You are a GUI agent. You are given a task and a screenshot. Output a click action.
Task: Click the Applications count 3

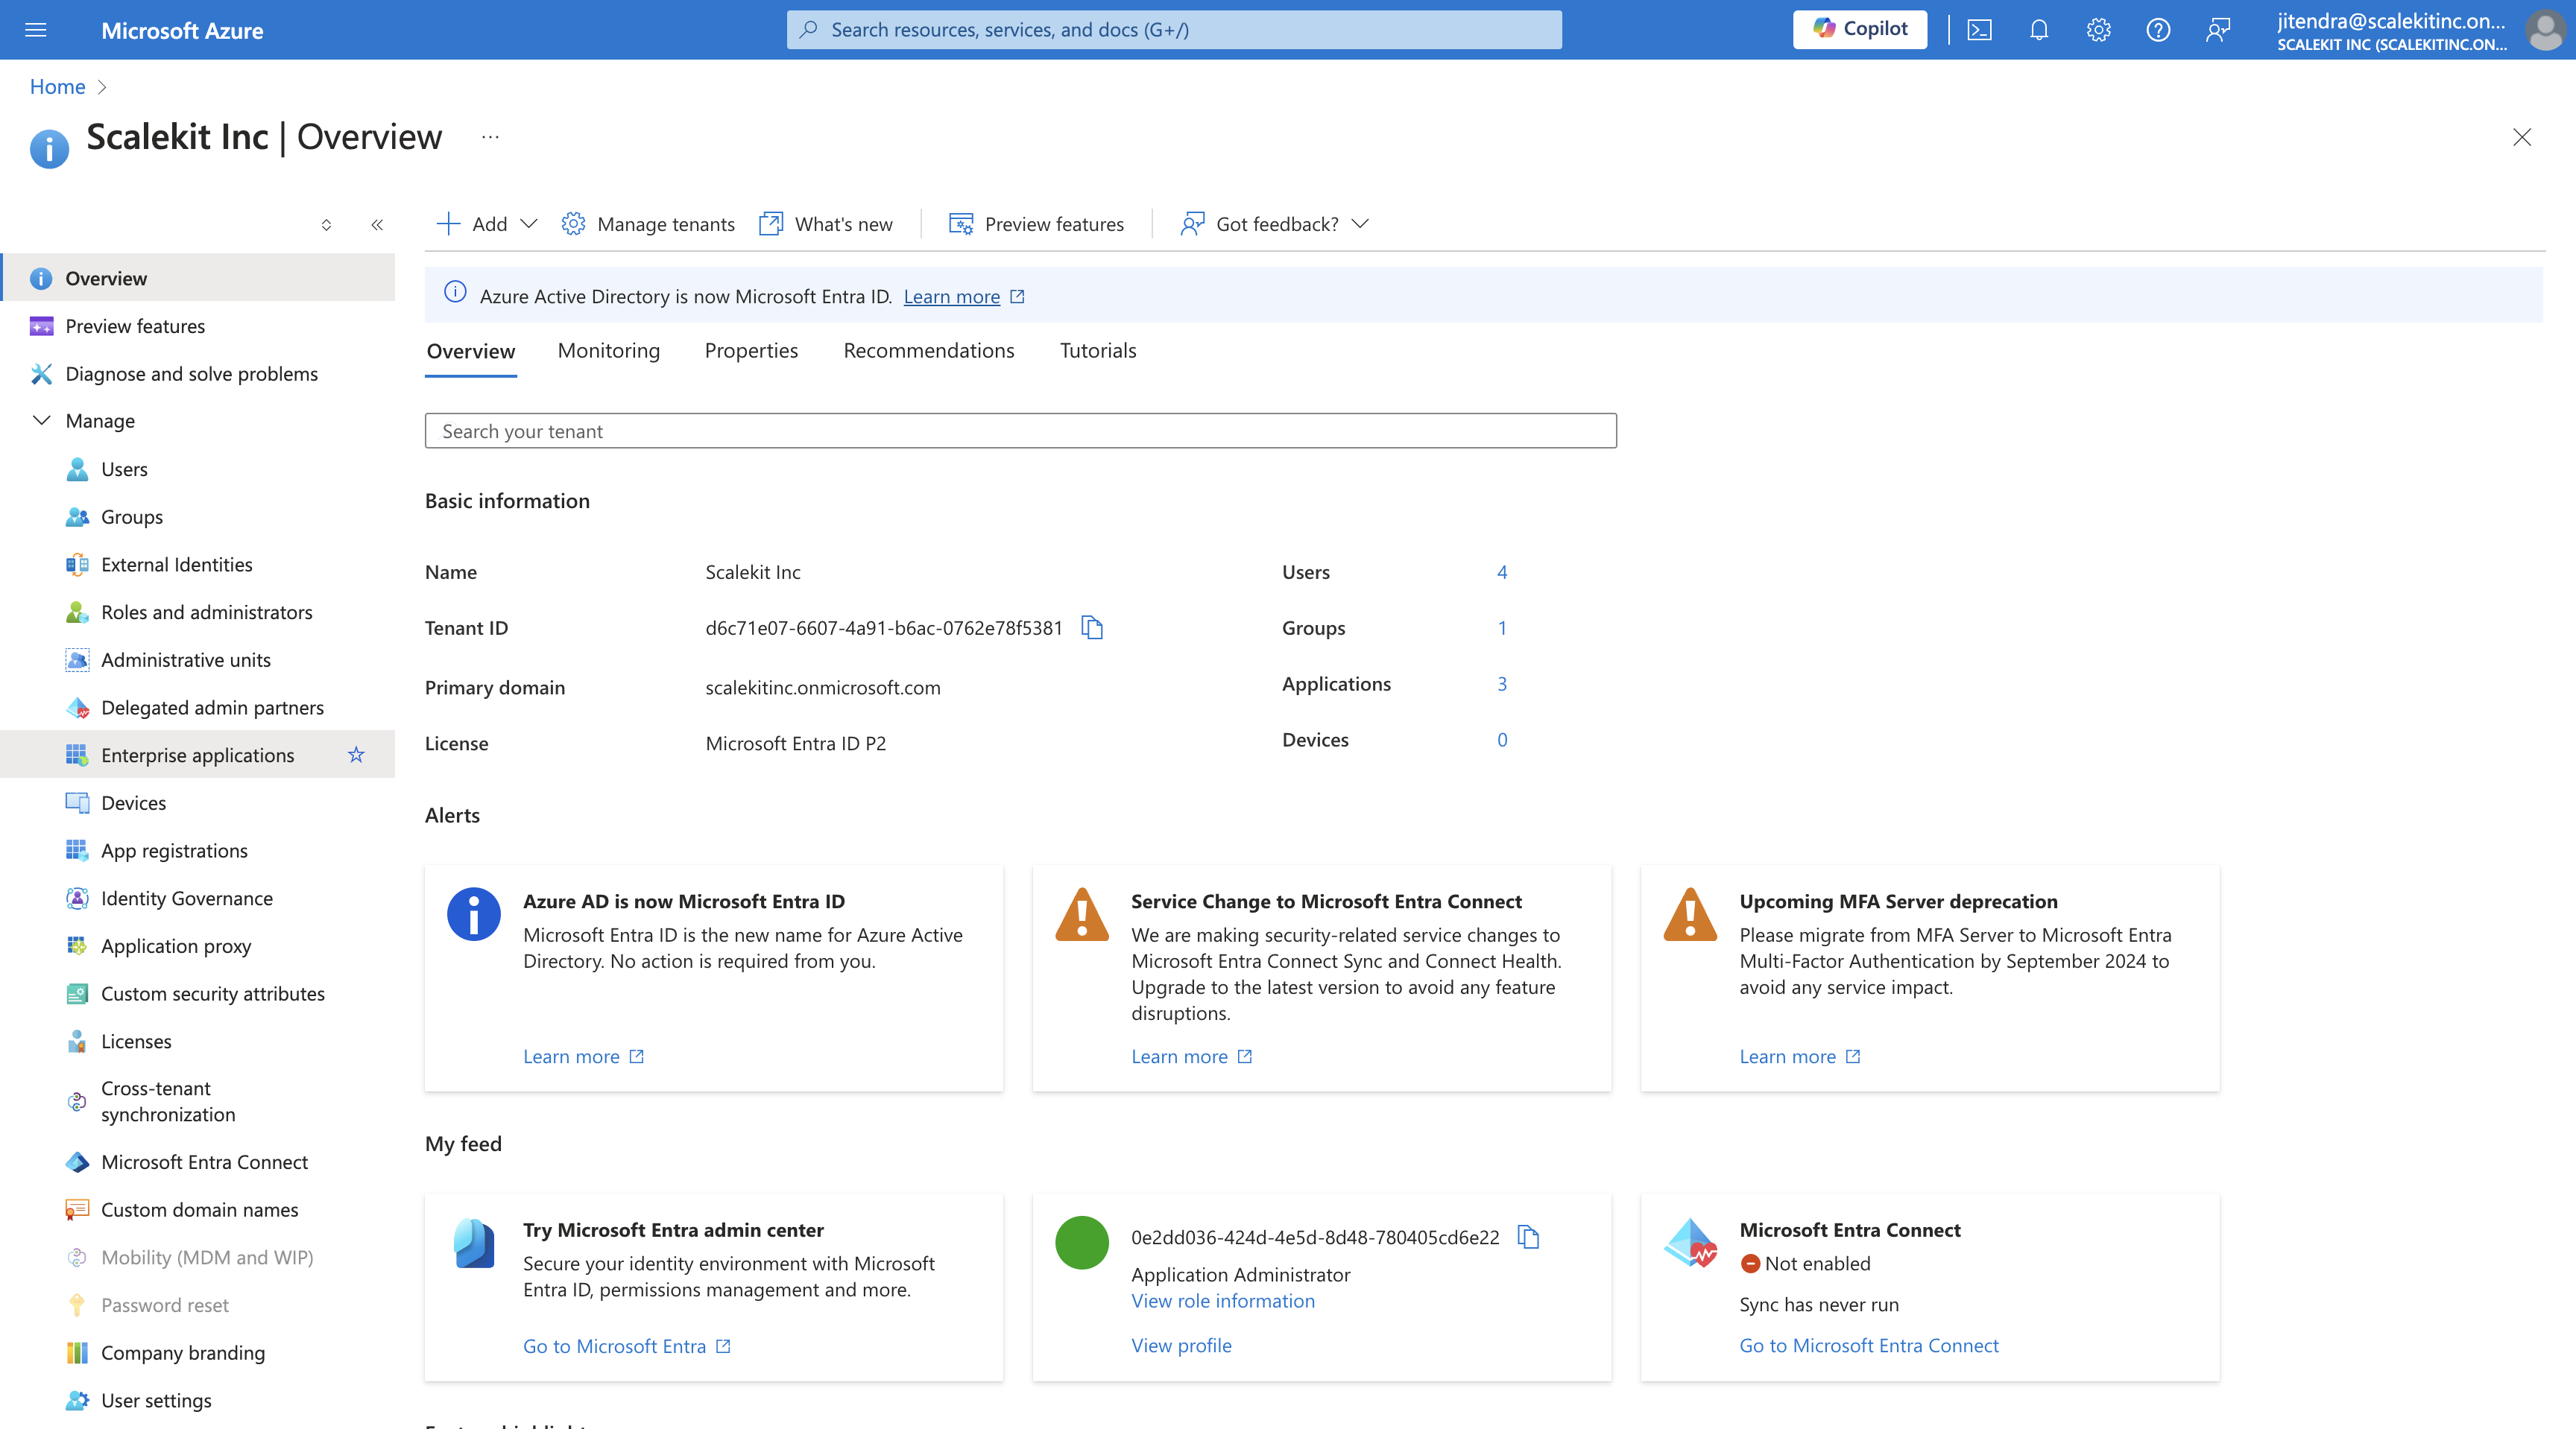(x=1502, y=683)
